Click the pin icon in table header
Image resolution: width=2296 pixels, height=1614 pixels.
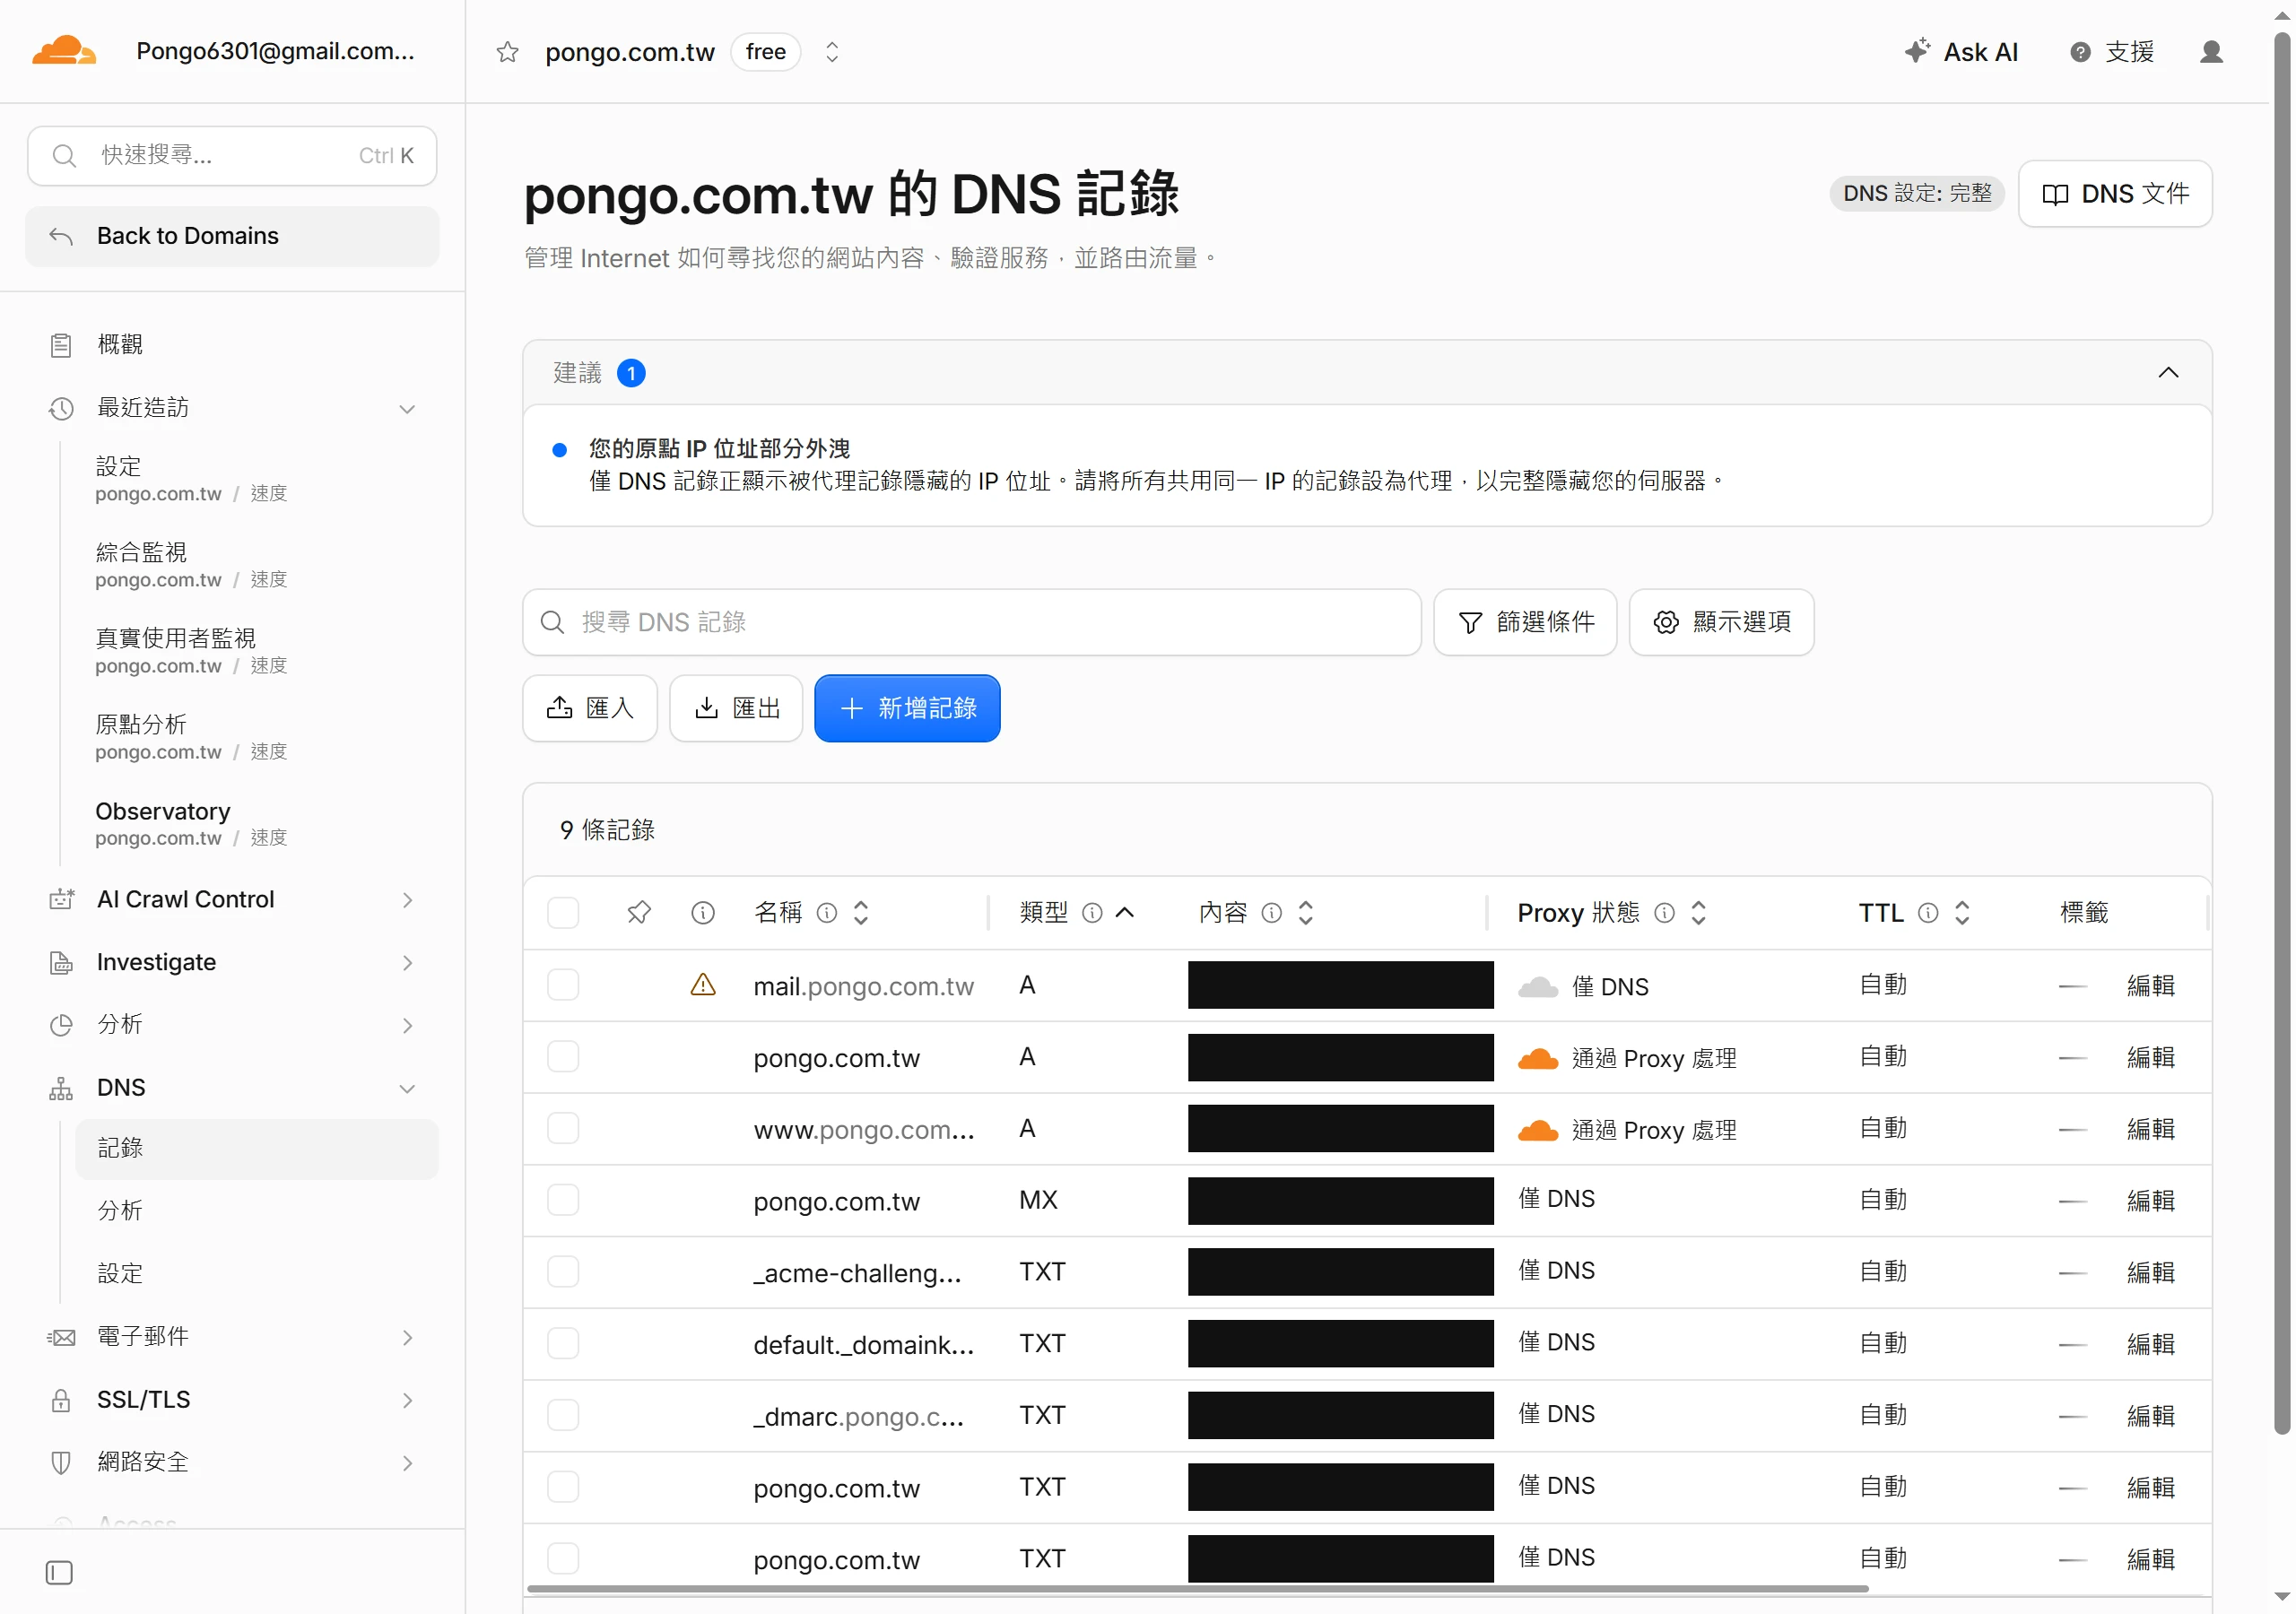(x=639, y=912)
